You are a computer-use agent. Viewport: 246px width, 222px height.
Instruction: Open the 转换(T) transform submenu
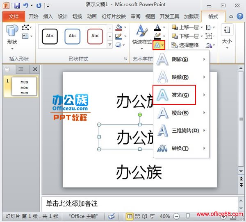[x=181, y=148]
